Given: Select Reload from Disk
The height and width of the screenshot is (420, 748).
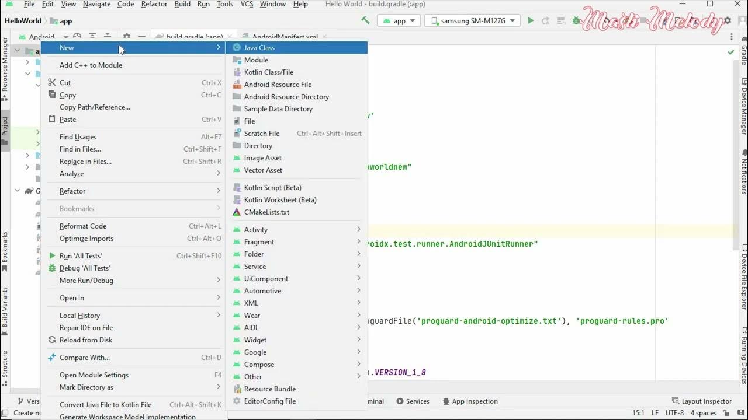Looking at the screenshot, I should pos(133,340).
